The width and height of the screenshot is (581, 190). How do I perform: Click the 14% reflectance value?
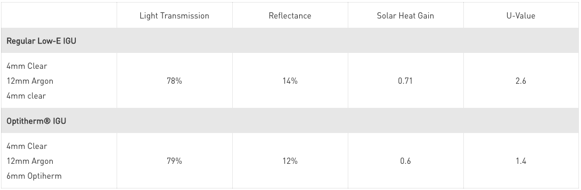290,81
